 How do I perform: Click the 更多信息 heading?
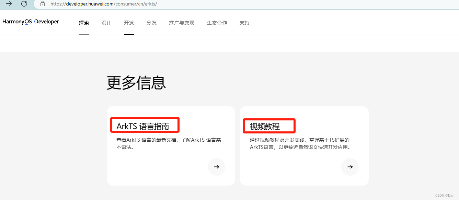(x=136, y=83)
